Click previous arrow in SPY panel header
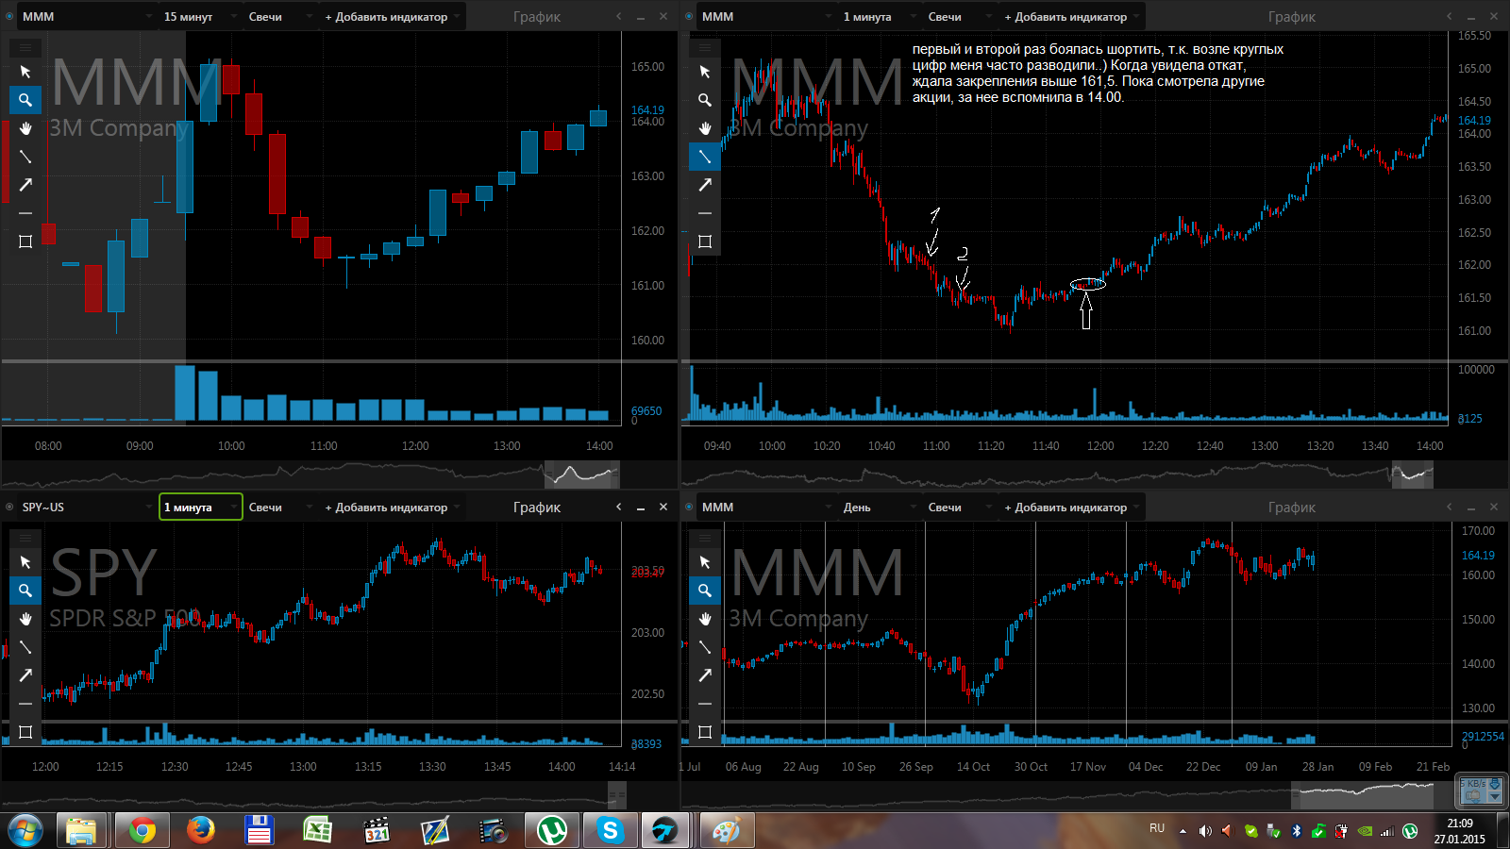Screen dimensions: 1510x849 point(619,508)
